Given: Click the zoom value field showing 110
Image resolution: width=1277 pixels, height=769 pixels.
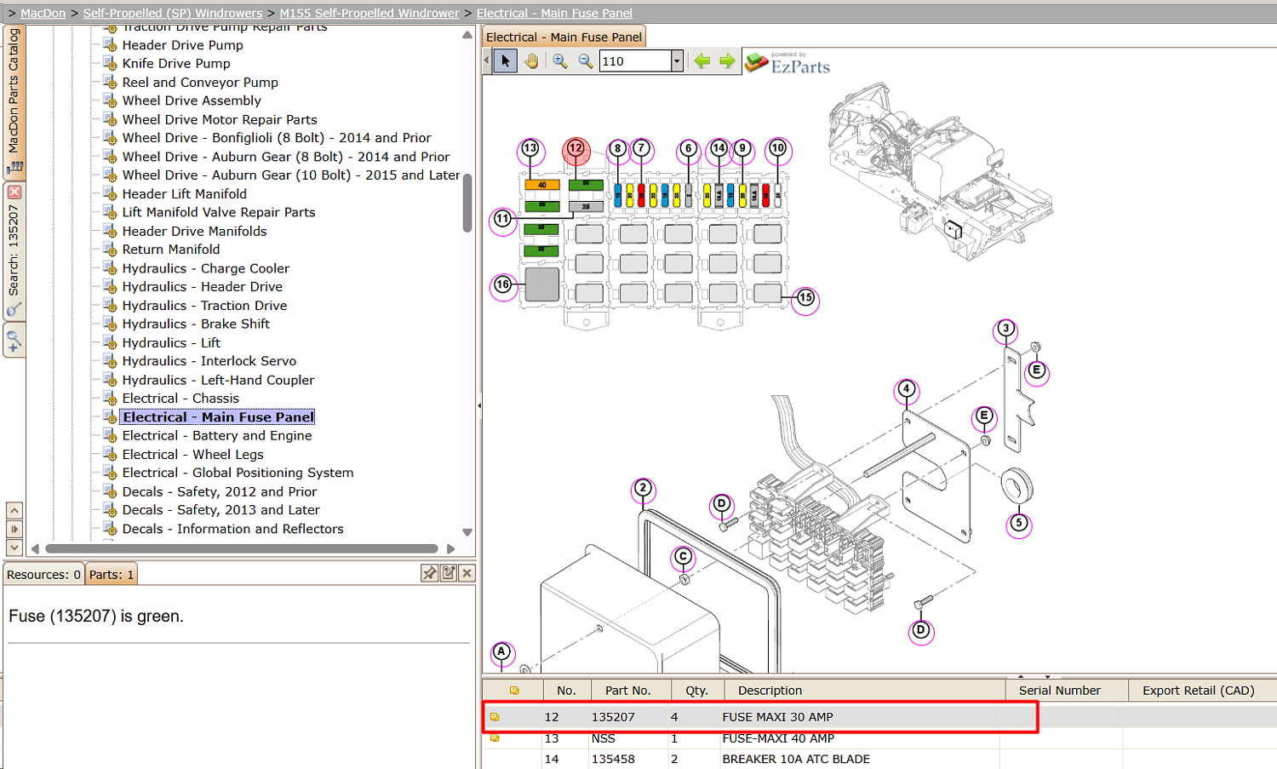Looking at the screenshot, I should pyautogui.click(x=635, y=60).
